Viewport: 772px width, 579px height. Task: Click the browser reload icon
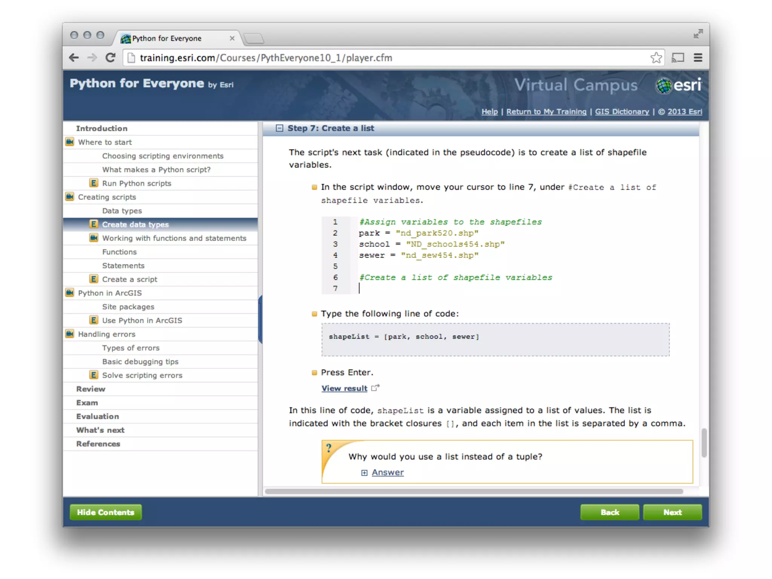pyautogui.click(x=110, y=58)
